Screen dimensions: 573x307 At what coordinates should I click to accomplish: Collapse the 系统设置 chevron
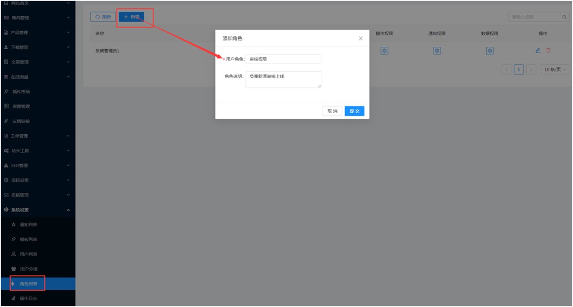click(x=68, y=210)
